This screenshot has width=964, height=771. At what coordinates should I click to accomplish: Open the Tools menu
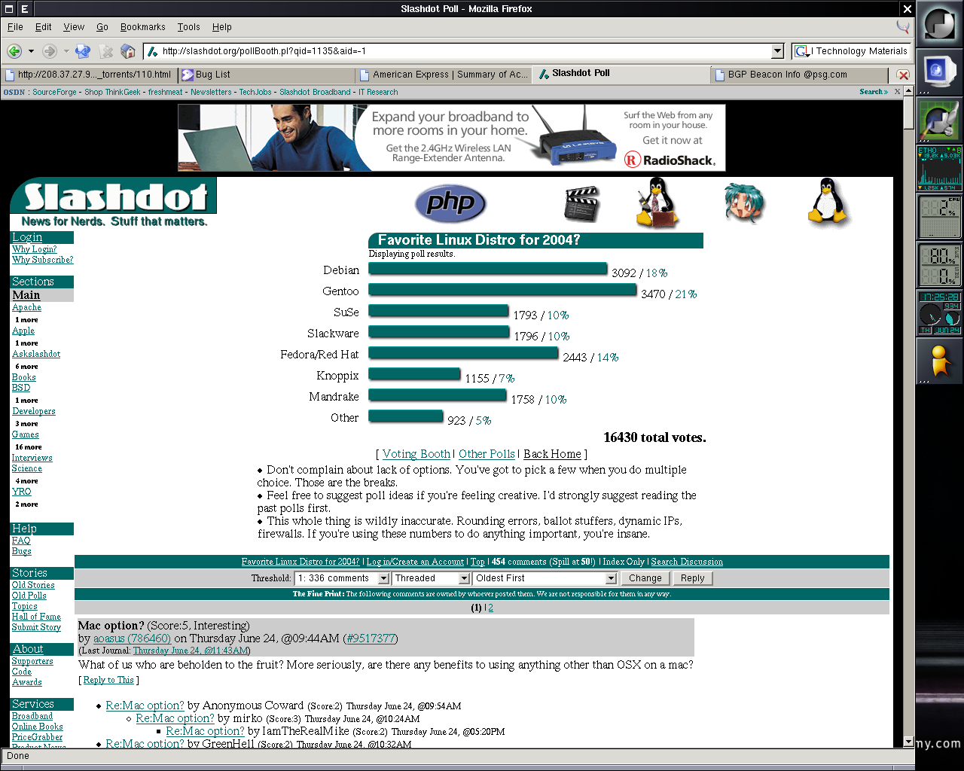coord(189,27)
